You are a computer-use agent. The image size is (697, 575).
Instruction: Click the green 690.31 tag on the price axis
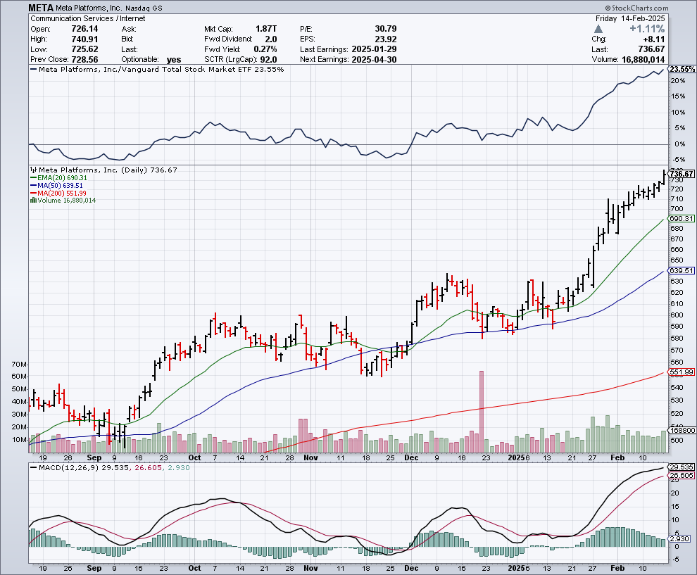click(682, 219)
